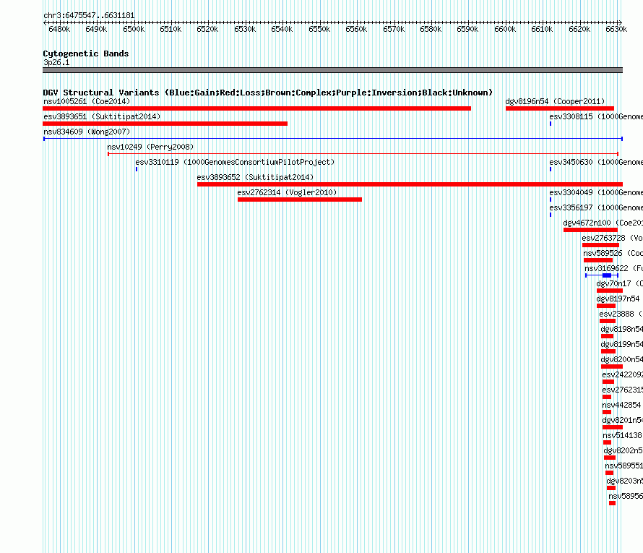643x553 pixels.
Task: Click the 6560k ruler label
Action: click(356, 29)
